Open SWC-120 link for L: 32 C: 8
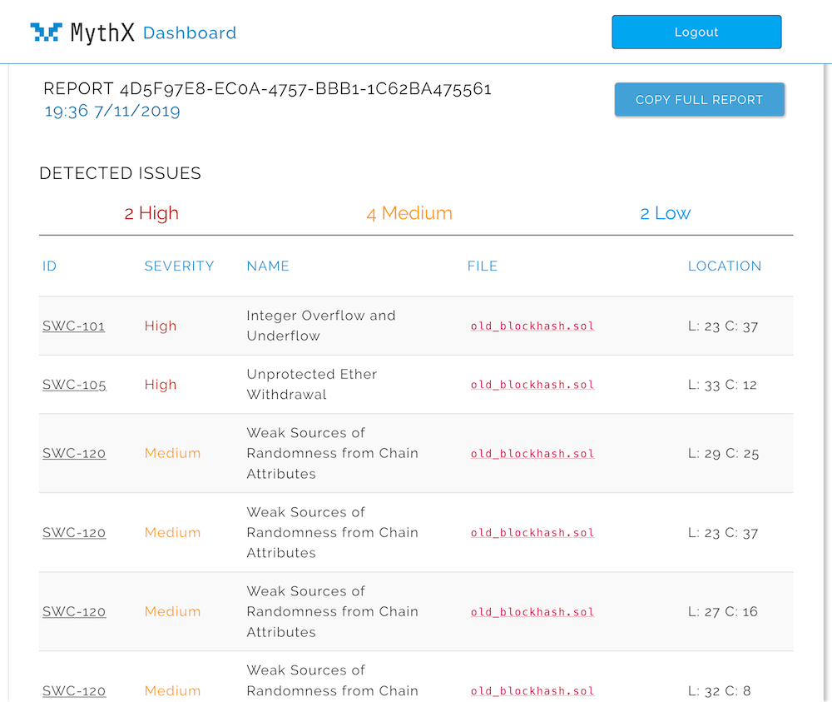Image resolution: width=832 pixels, height=702 pixels. point(74,691)
